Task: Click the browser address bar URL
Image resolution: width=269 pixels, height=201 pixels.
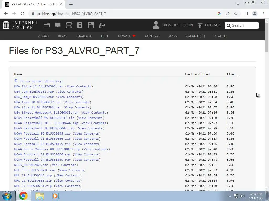Action: pyautogui.click(x=71, y=14)
